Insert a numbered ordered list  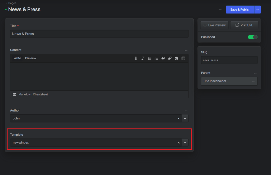[x=156, y=58]
